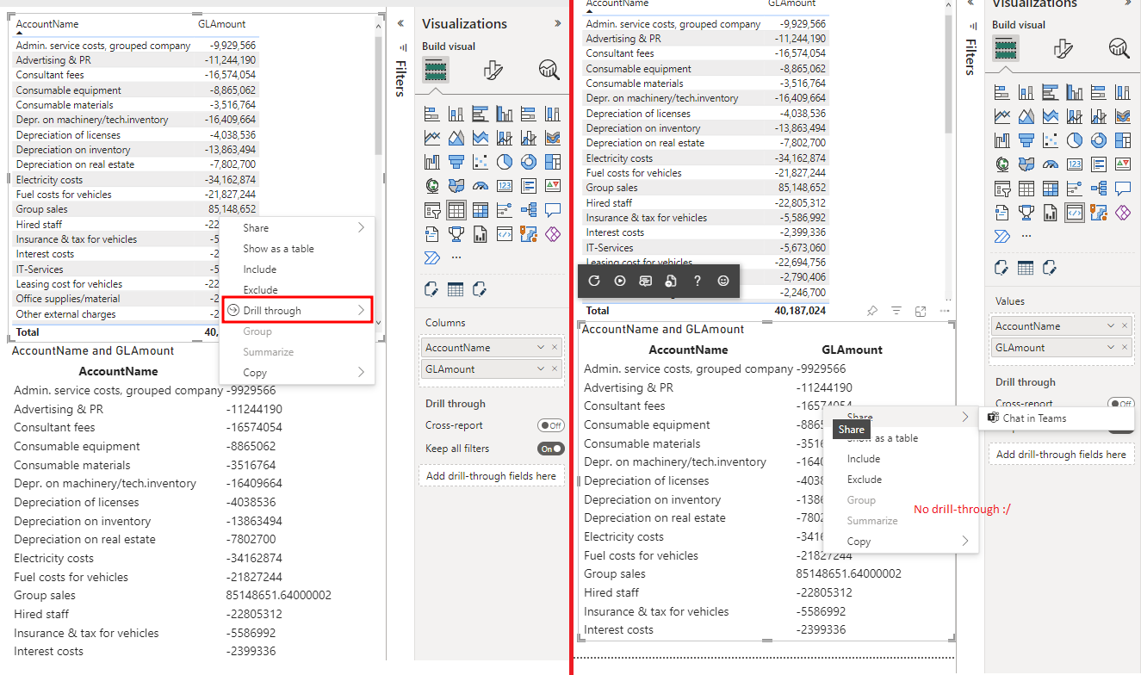Remove AccountName field from left Columns
Screen dimensions: 1141x675
click(x=555, y=348)
